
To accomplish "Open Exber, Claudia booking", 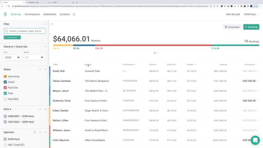I will (x=60, y=111).
